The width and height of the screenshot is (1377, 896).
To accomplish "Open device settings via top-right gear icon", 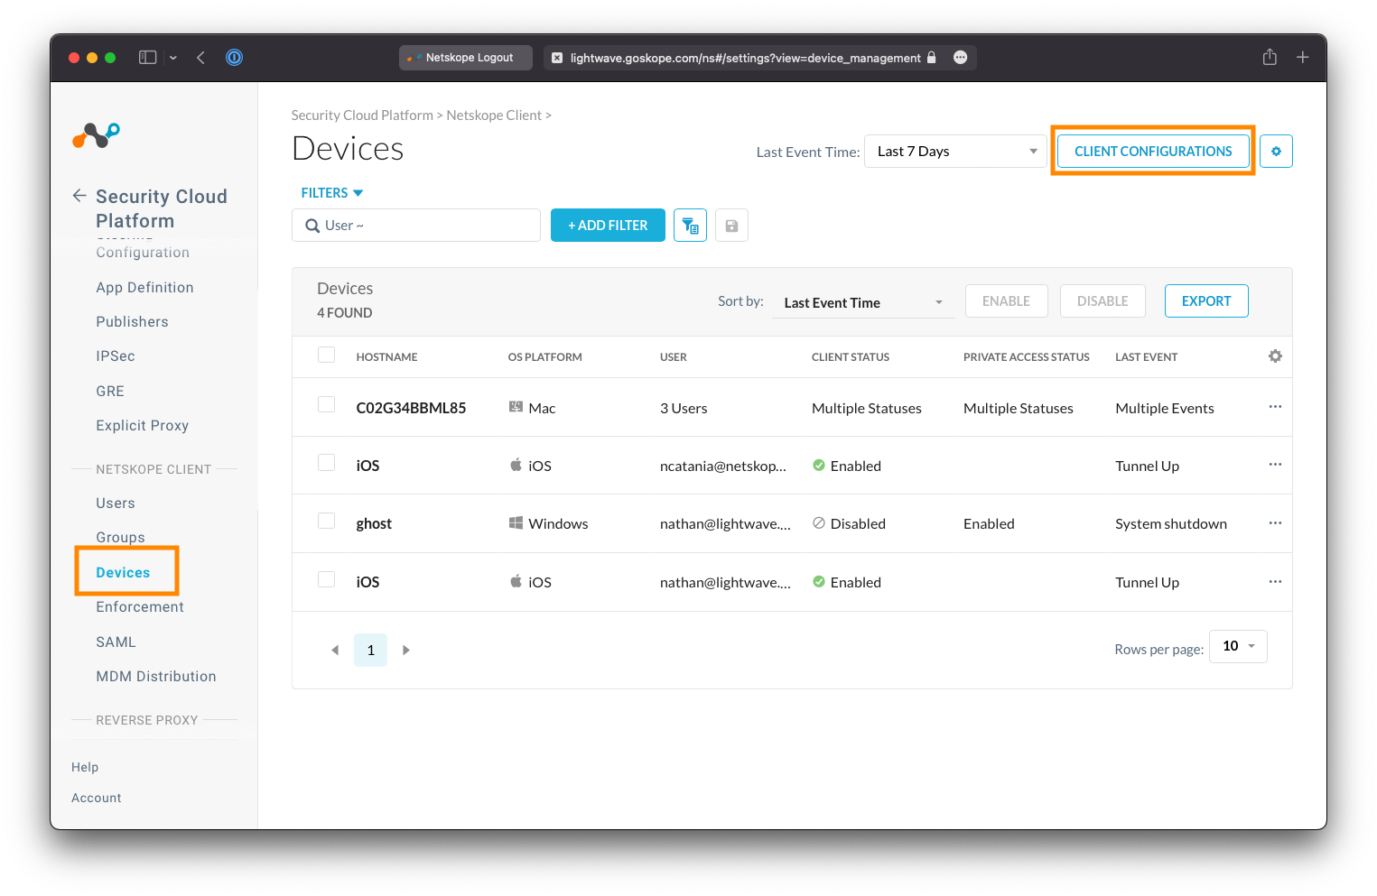I will click(x=1276, y=151).
